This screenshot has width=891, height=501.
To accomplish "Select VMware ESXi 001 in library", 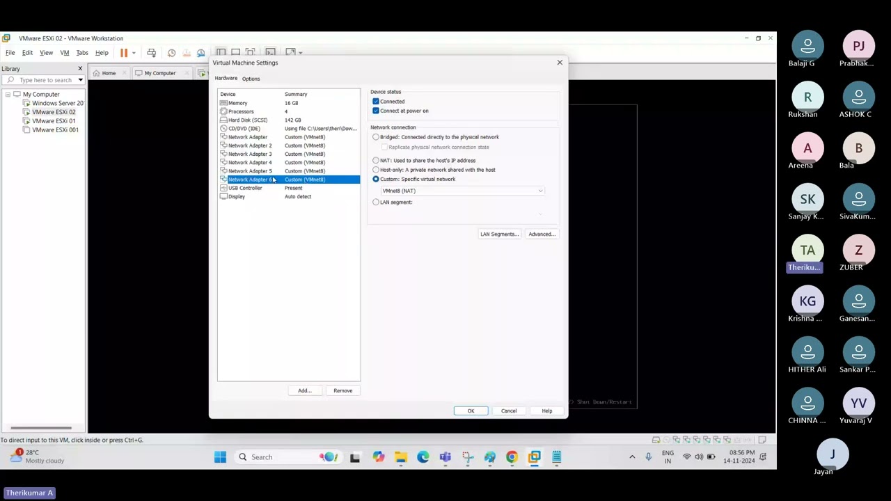I will [x=51, y=130].
